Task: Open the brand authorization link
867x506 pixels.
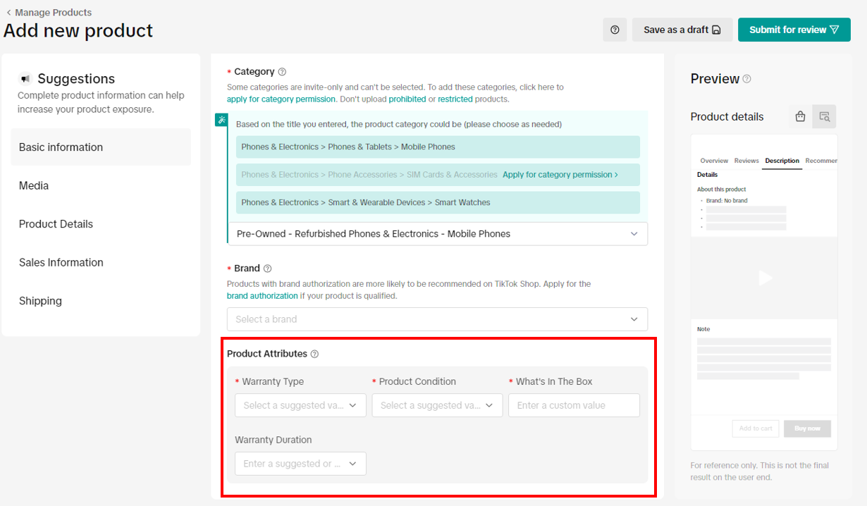Action: (262, 296)
